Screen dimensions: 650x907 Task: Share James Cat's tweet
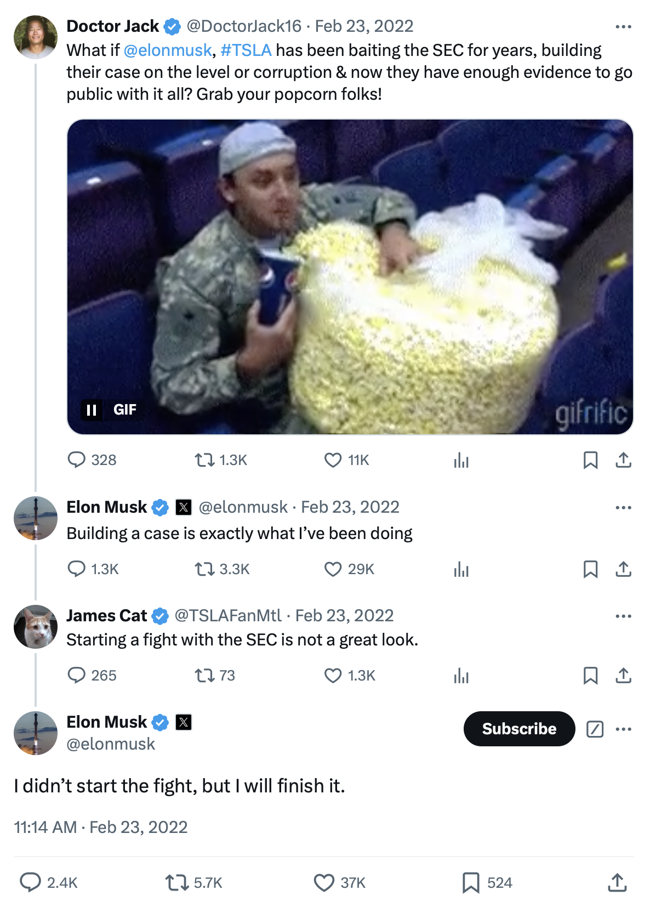(623, 675)
